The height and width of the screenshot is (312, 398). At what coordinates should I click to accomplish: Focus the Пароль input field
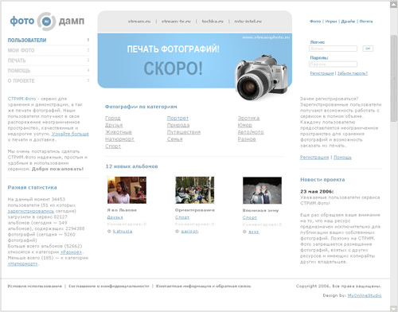pyautogui.click(x=333, y=64)
